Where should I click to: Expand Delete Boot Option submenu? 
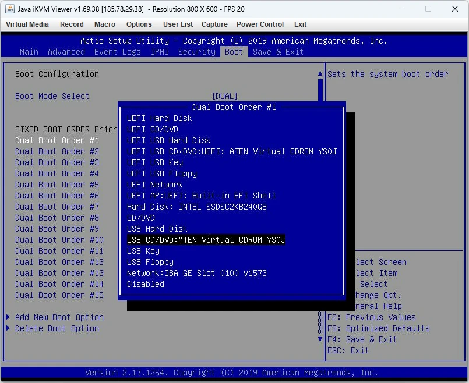(x=57, y=328)
